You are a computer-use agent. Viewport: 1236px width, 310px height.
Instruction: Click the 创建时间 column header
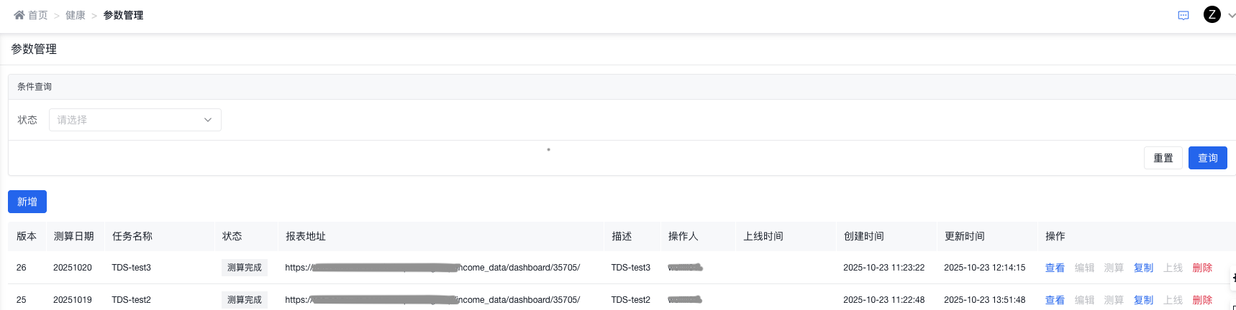(863, 236)
